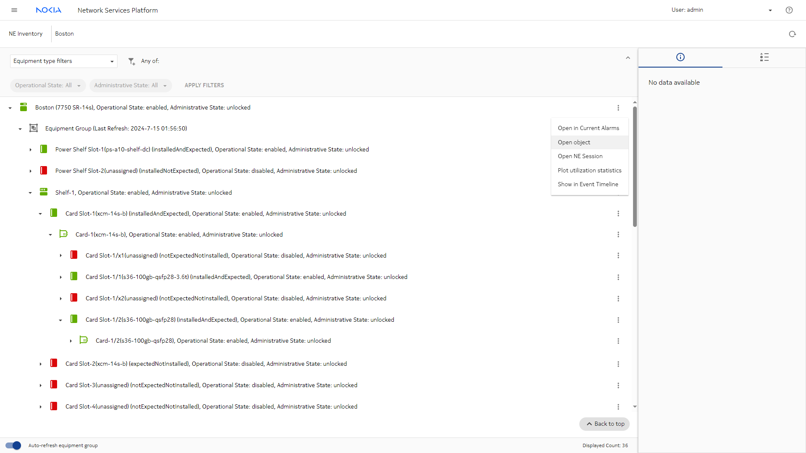Click the add filter funnel icon
Screen dimensions: 806x453
[131, 61]
